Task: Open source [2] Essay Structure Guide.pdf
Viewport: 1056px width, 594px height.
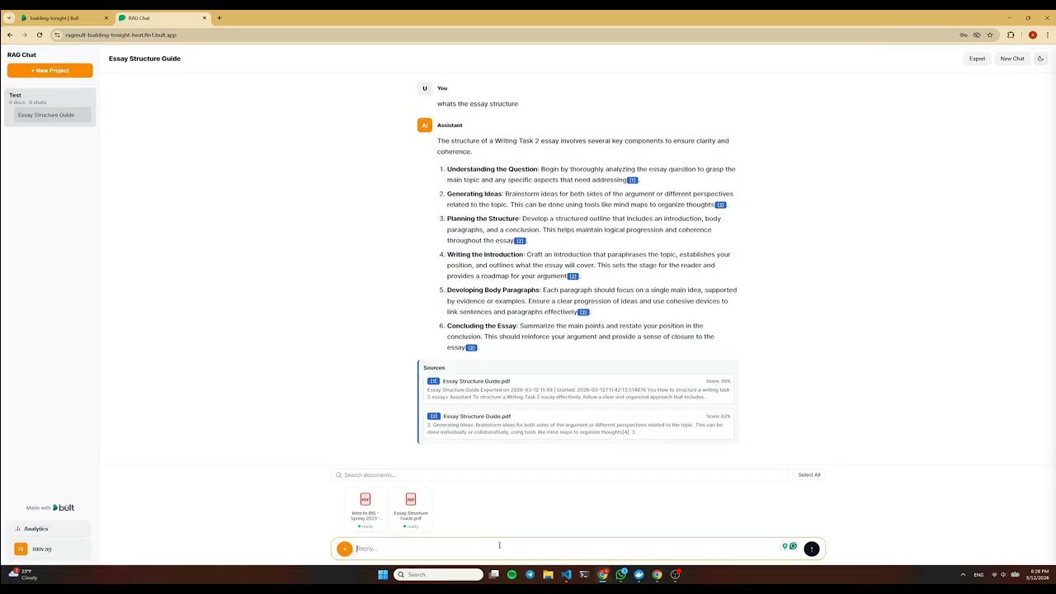Action: [578, 423]
